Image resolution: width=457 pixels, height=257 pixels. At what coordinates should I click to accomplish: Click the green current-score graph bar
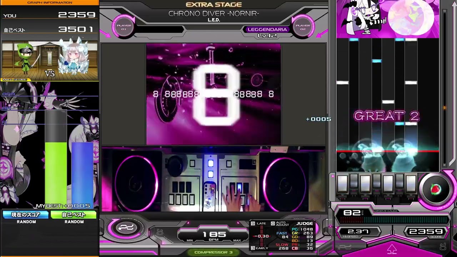point(56,175)
